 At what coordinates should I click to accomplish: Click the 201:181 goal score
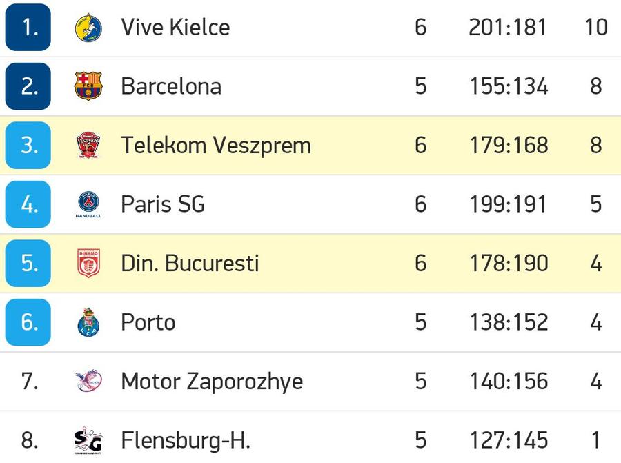pyautogui.click(x=507, y=28)
